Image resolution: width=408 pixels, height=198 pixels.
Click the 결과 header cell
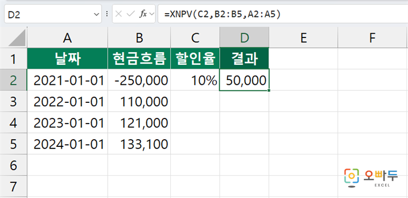244,59
